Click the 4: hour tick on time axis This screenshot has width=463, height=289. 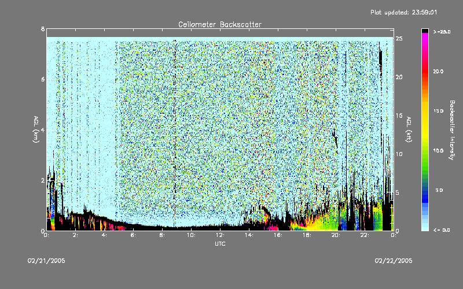pos(105,235)
